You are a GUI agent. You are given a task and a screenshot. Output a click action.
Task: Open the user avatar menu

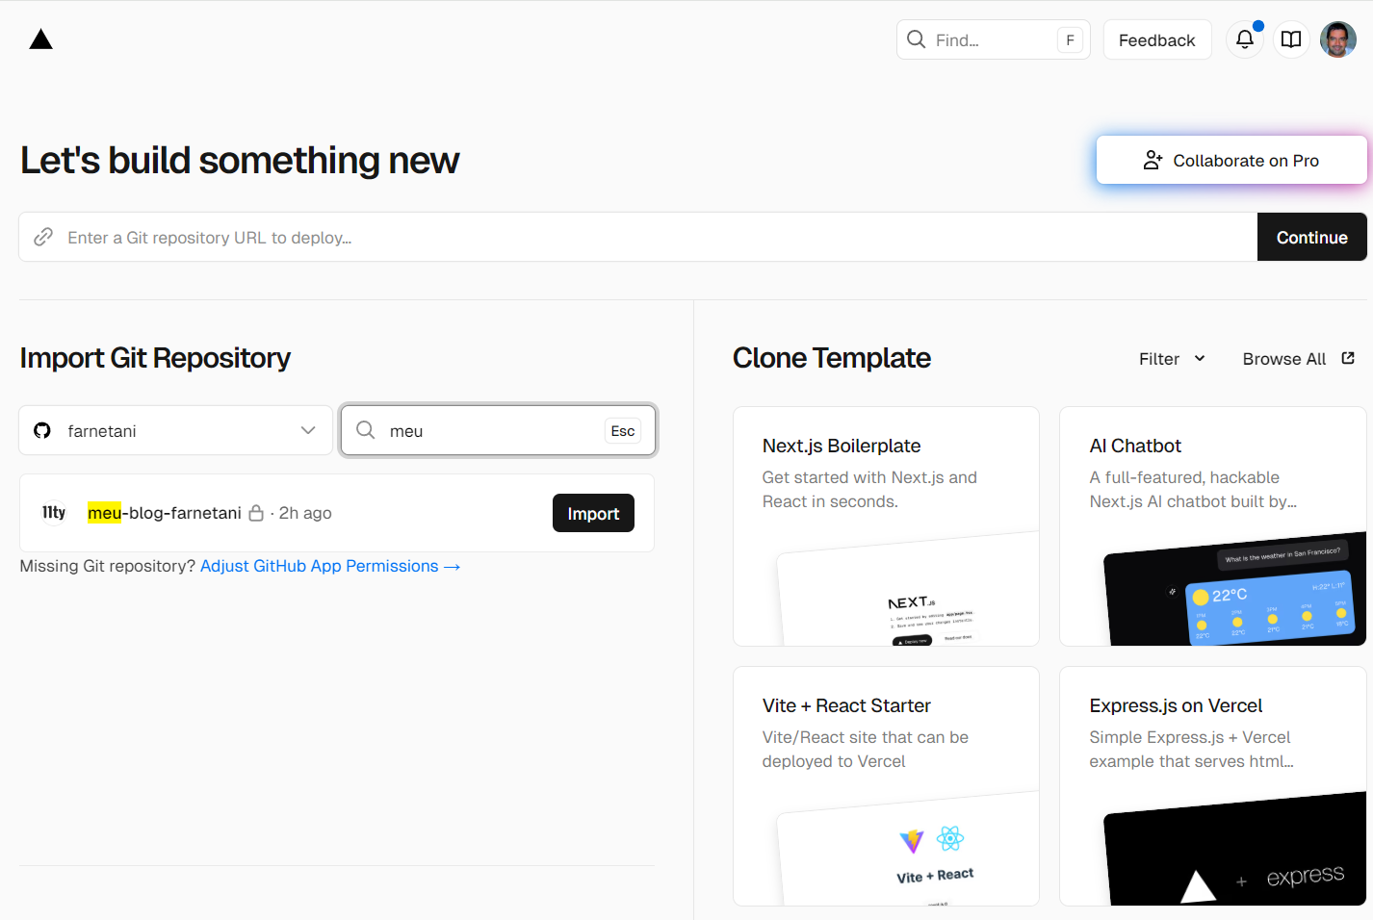[1337, 39]
